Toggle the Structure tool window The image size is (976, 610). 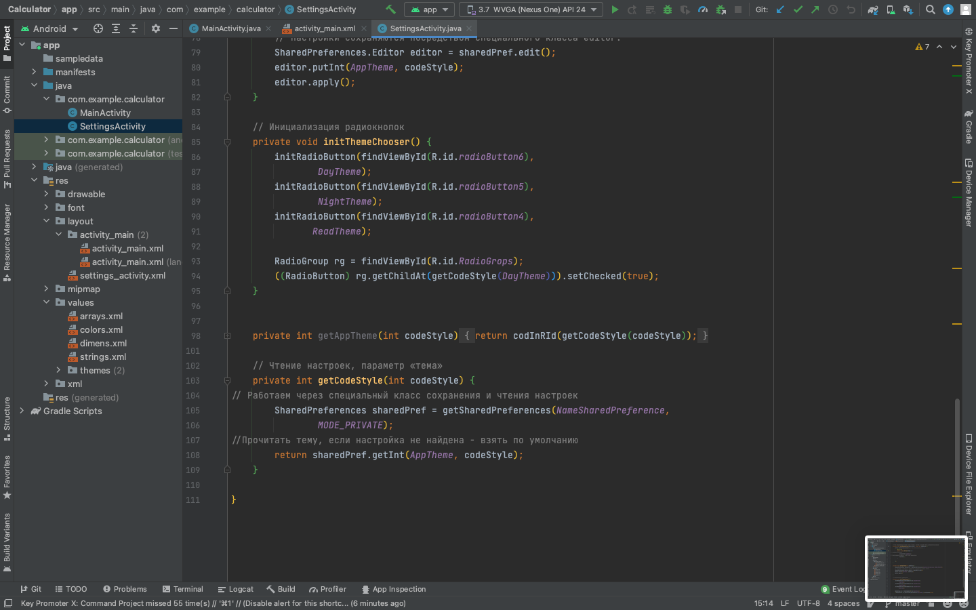pyautogui.click(x=7, y=418)
